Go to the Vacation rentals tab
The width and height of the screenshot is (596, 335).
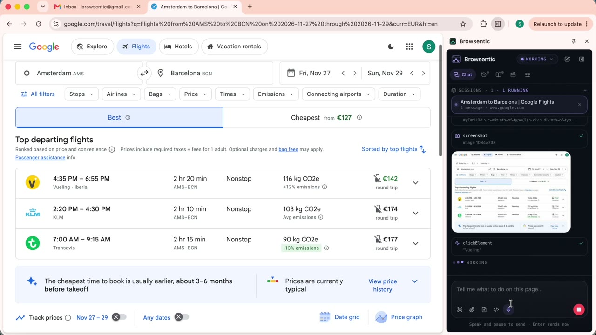coord(234,47)
